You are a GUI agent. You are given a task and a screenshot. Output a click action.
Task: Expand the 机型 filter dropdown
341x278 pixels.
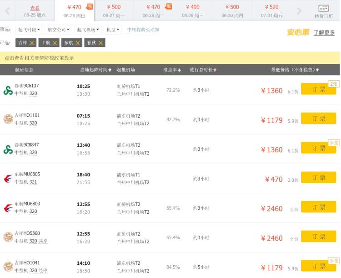(x=113, y=30)
